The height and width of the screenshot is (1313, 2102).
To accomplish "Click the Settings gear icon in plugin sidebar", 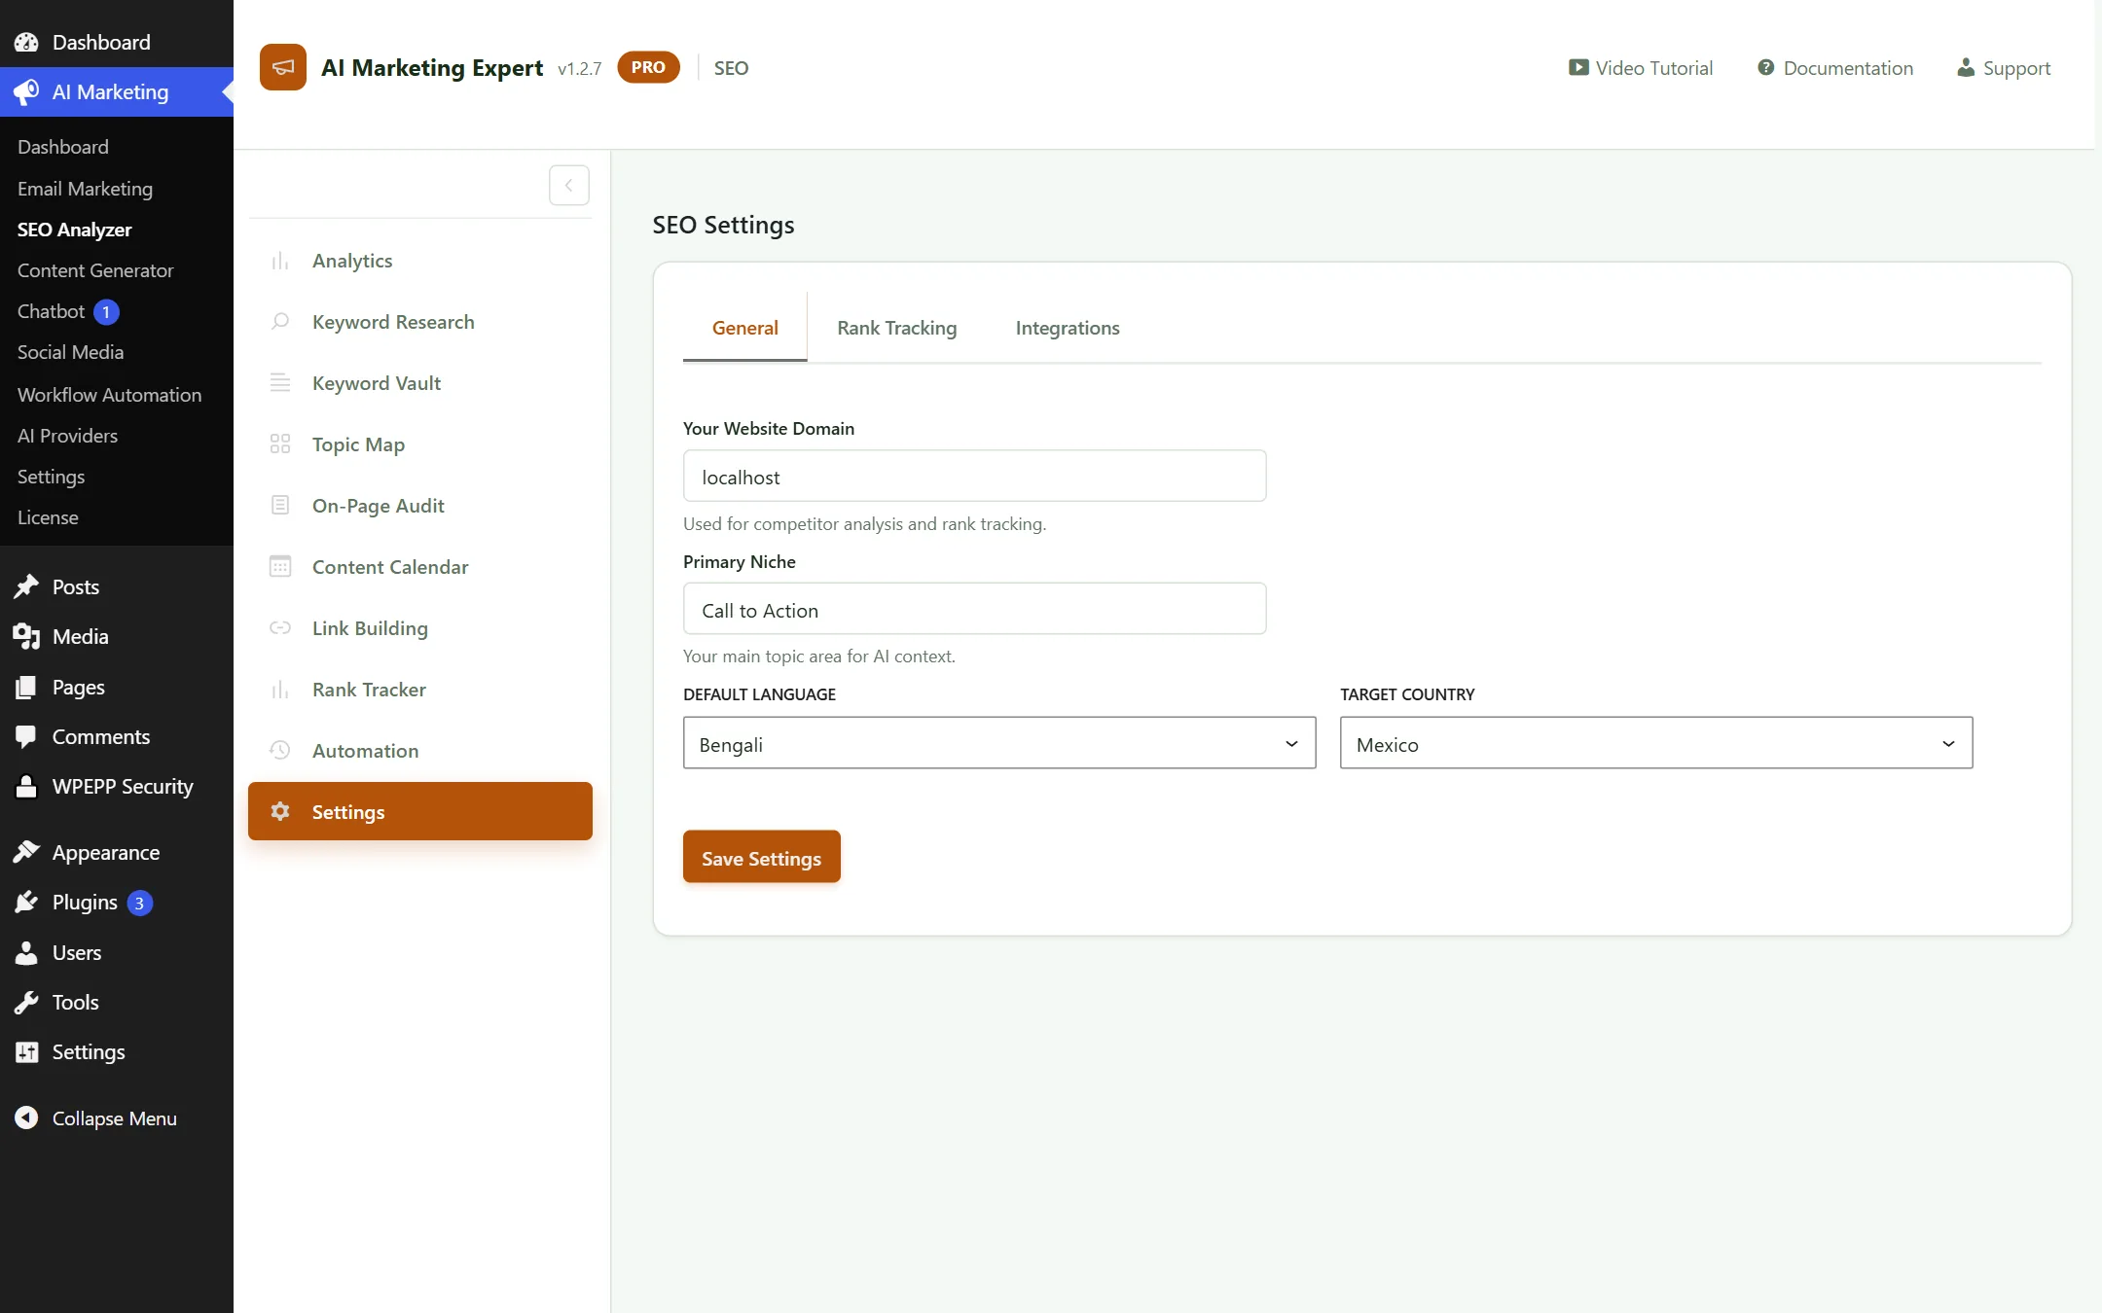I will [280, 811].
